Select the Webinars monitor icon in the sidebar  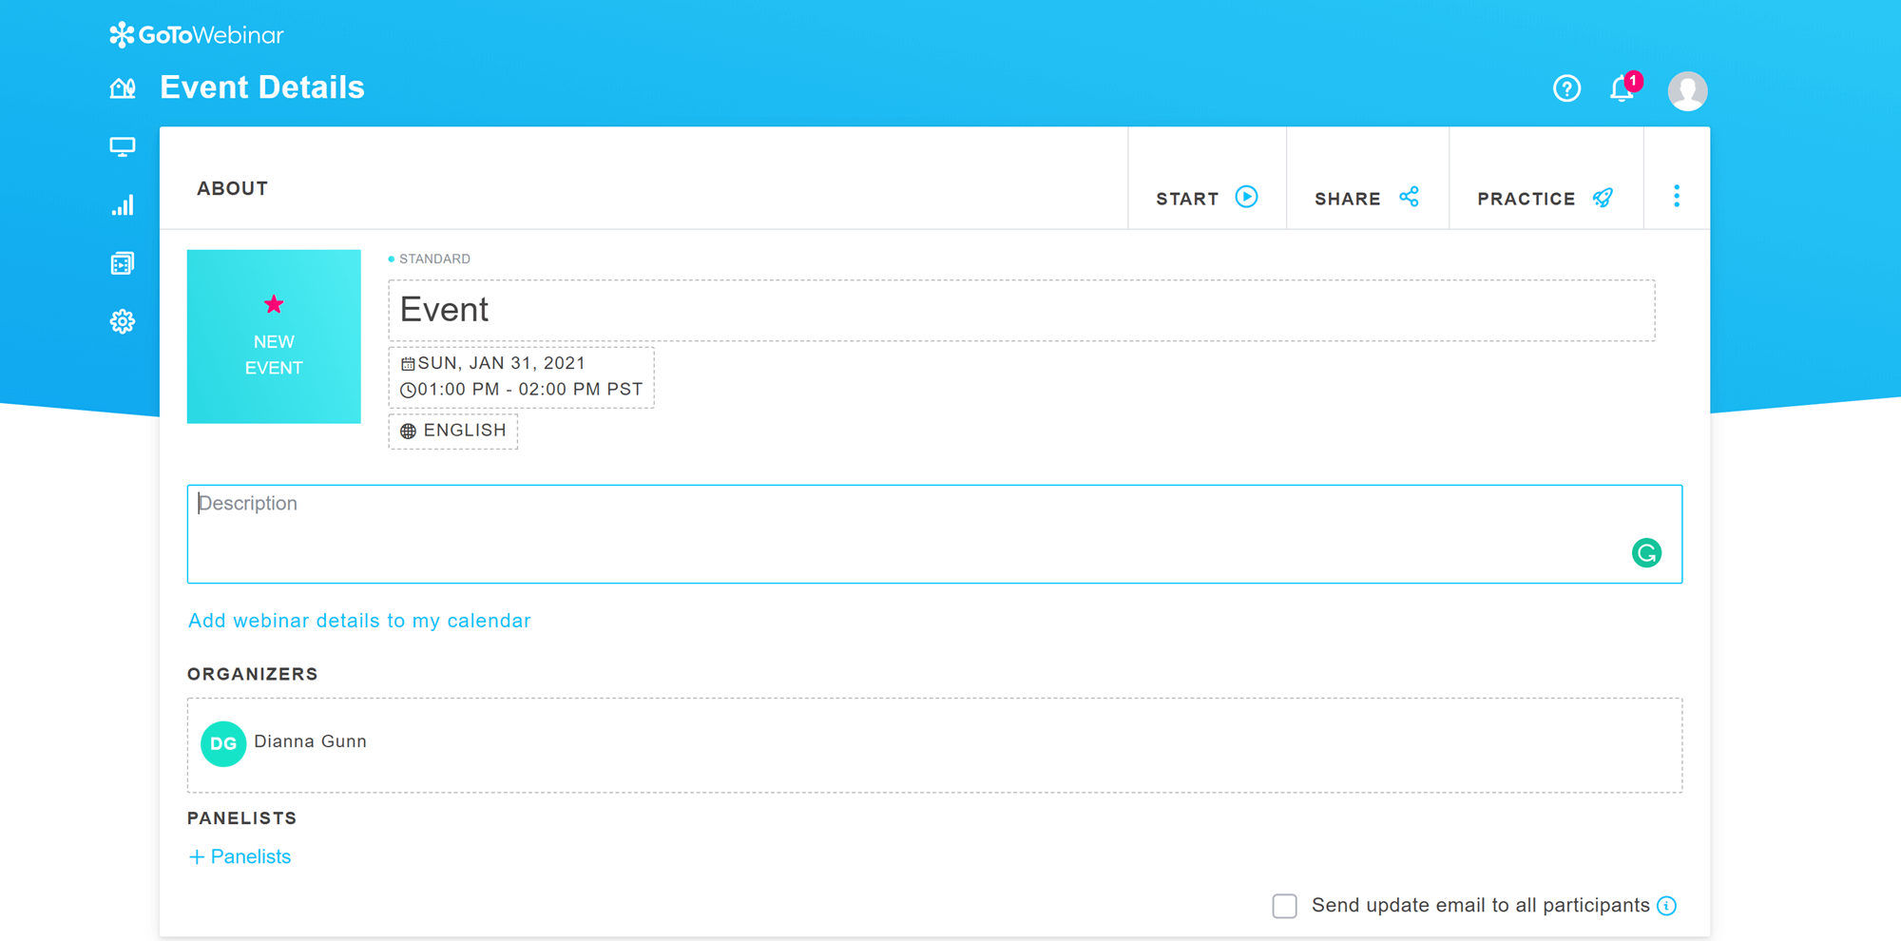(x=123, y=147)
